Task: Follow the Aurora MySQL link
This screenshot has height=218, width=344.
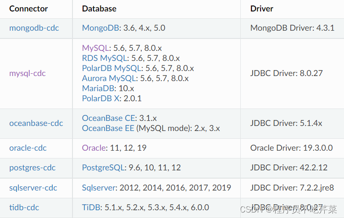Action: (109, 78)
